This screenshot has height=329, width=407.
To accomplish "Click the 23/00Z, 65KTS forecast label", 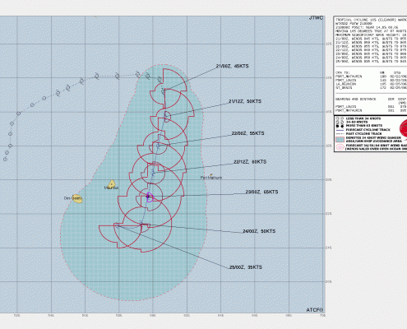I will point(261,192).
